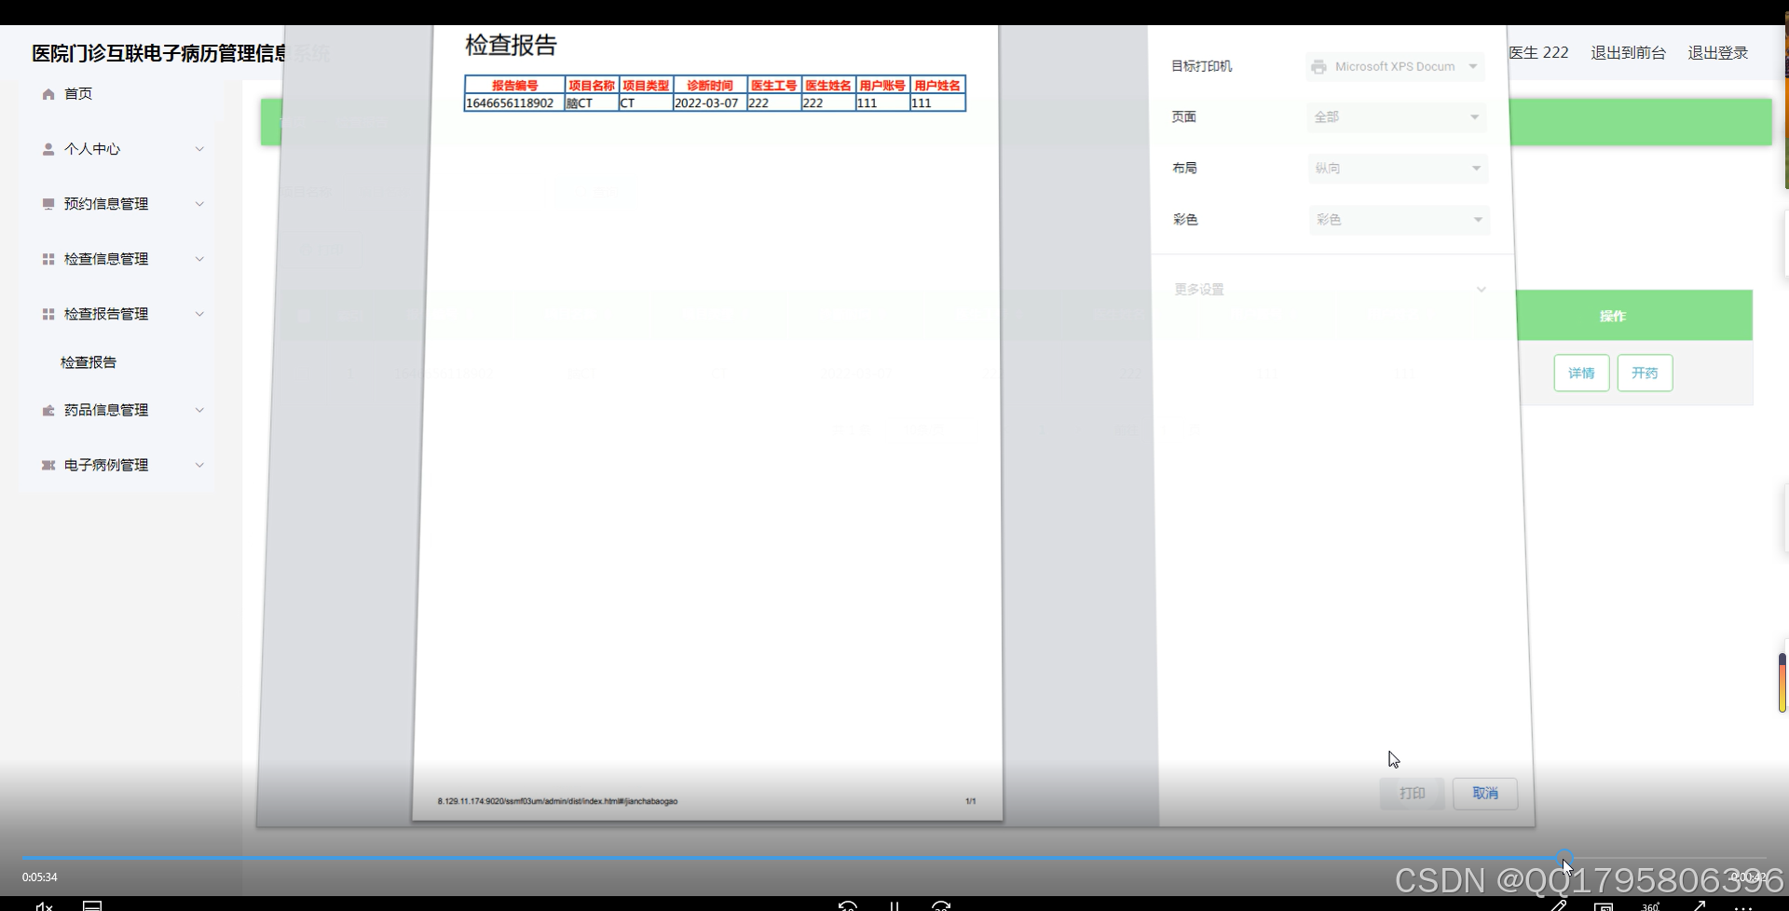Click the 报告编号 header cell
This screenshot has height=911, width=1789.
click(514, 86)
